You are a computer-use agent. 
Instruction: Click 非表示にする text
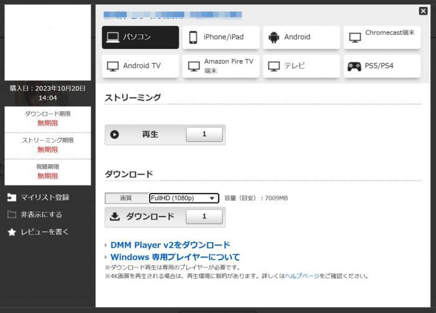[x=42, y=215]
